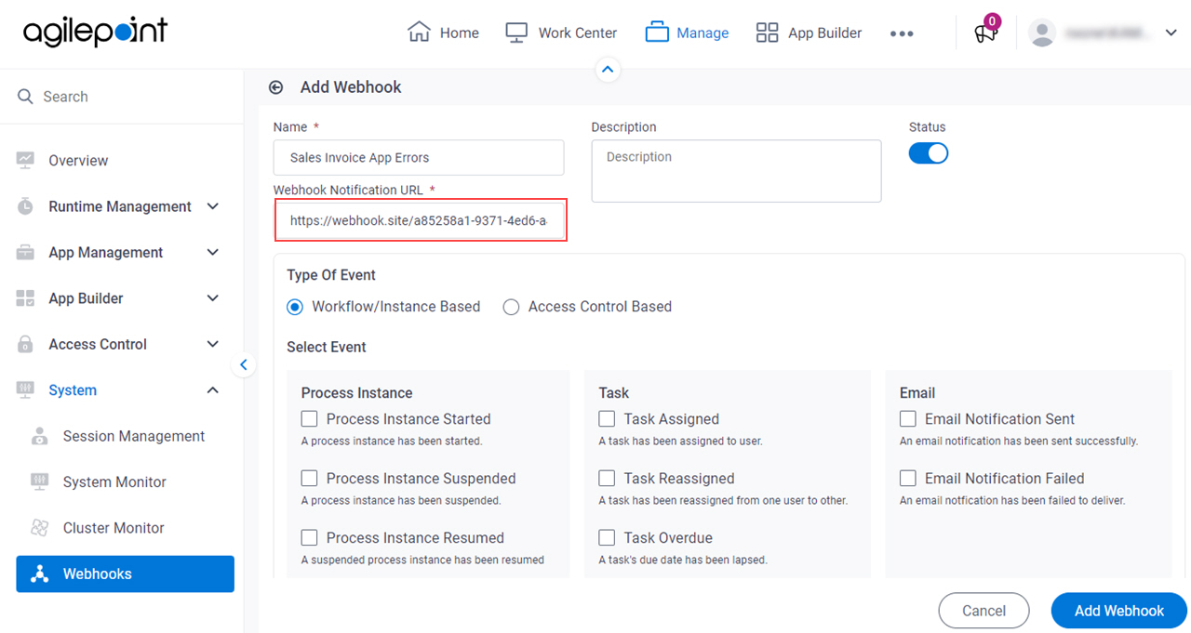This screenshot has width=1191, height=633.
Task: Click the Manage briefcase icon
Action: click(657, 33)
